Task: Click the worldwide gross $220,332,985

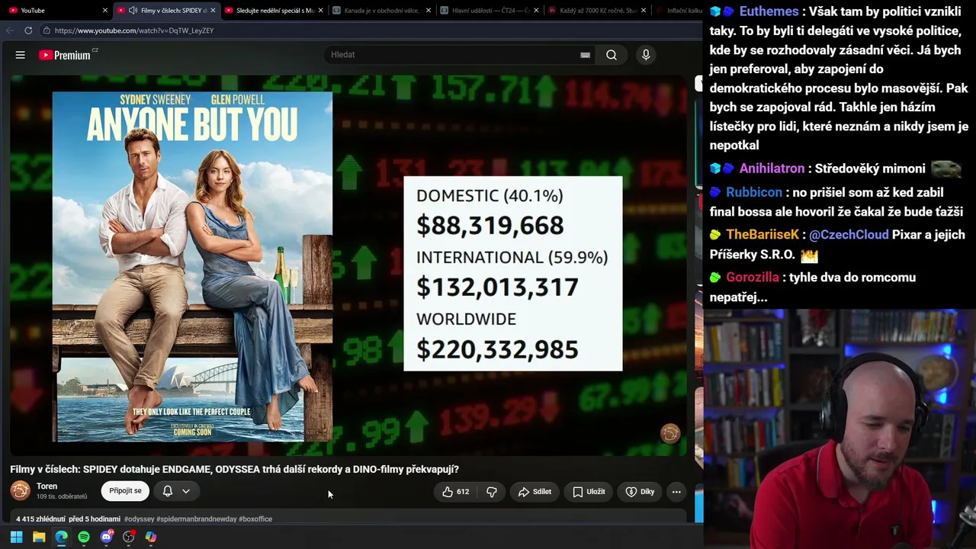Action: coord(497,349)
